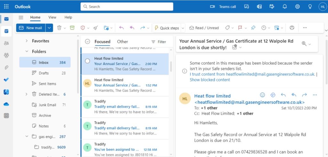Collapse the Folders section

coord(27,51)
